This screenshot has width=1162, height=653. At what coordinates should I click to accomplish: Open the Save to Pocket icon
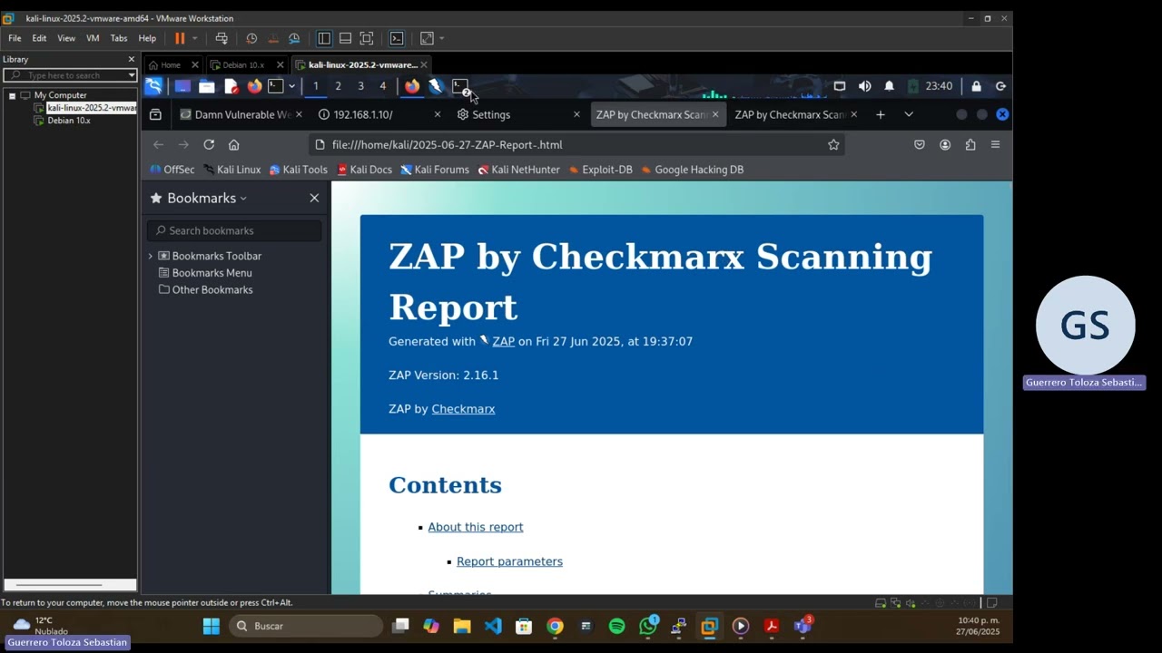pyautogui.click(x=920, y=144)
